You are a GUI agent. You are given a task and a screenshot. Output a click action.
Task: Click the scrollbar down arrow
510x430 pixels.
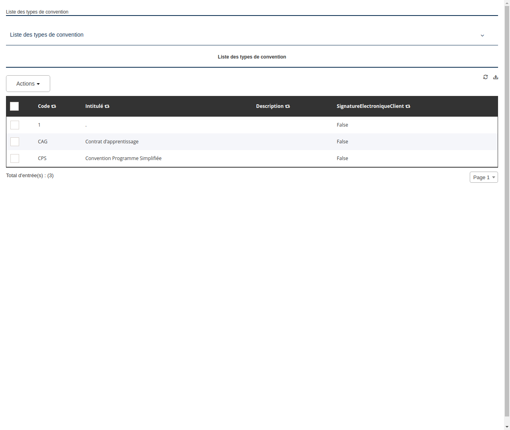[507, 427]
